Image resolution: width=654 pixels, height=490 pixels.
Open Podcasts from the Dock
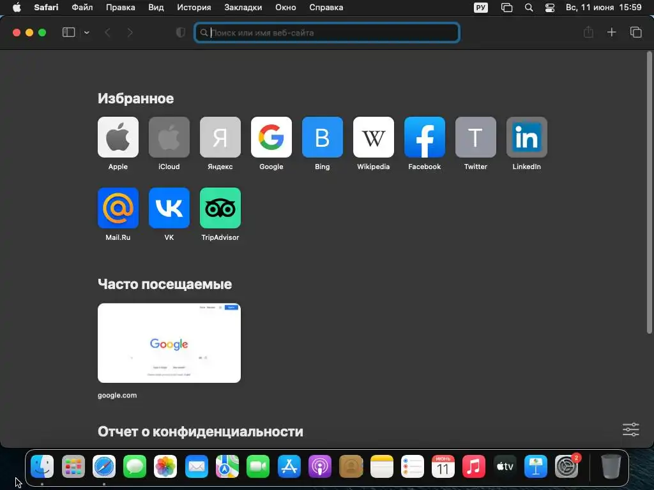coord(320,466)
